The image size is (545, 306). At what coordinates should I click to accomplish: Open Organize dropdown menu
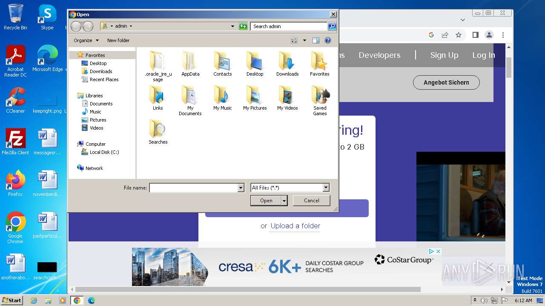(x=86, y=40)
